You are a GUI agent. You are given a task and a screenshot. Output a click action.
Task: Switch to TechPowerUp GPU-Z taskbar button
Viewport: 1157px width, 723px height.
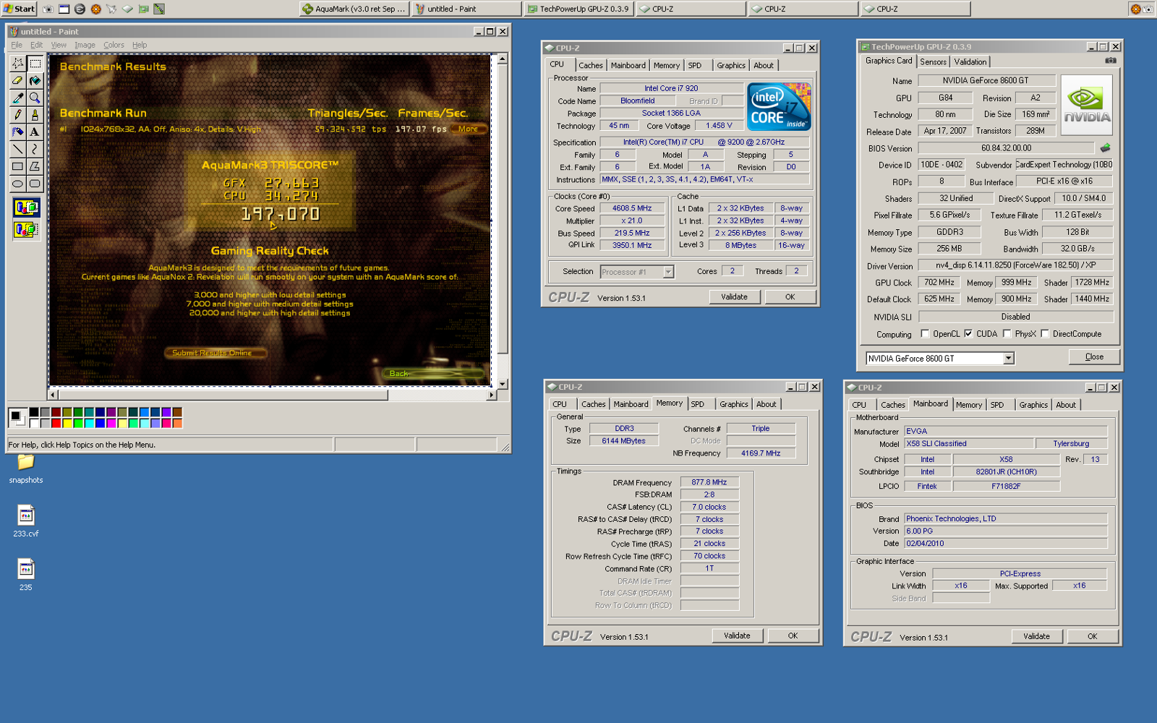(578, 9)
